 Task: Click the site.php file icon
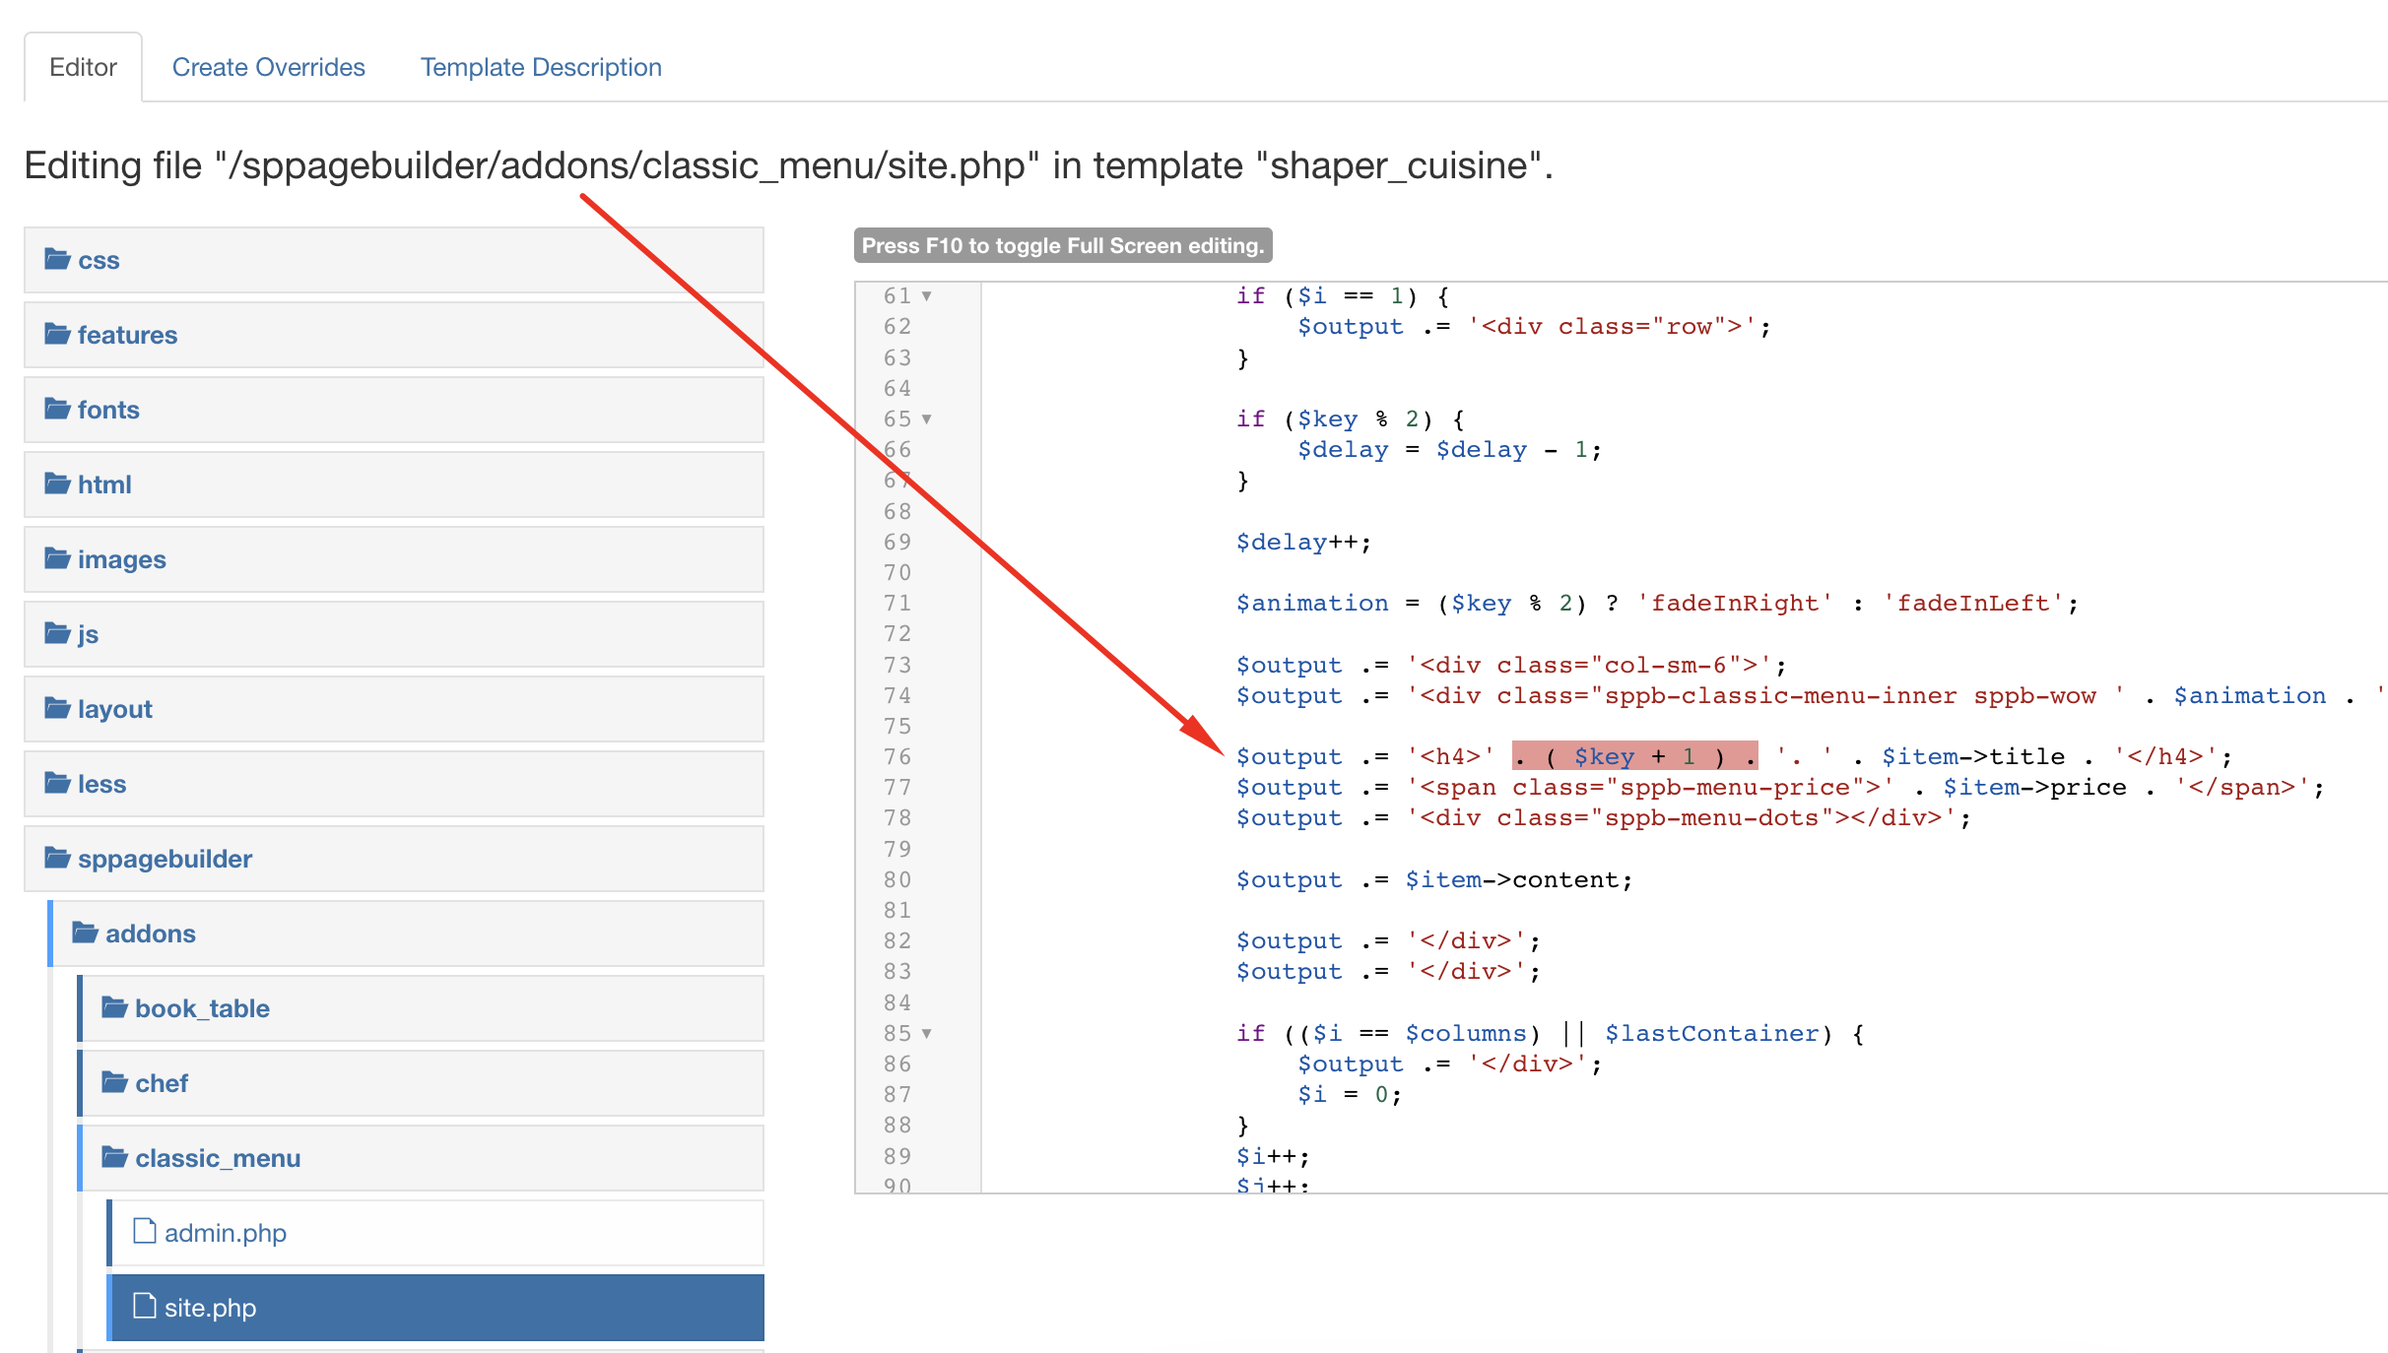(145, 1306)
